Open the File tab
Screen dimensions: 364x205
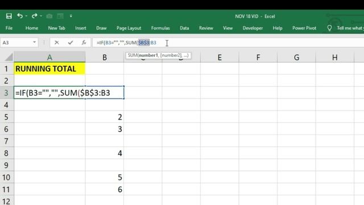[9, 28]
